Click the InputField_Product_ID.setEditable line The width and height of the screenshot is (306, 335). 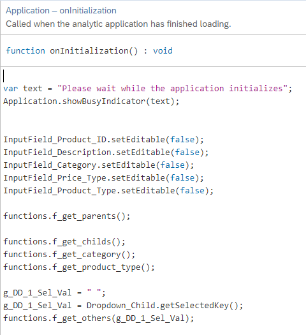tap(103, 140)
